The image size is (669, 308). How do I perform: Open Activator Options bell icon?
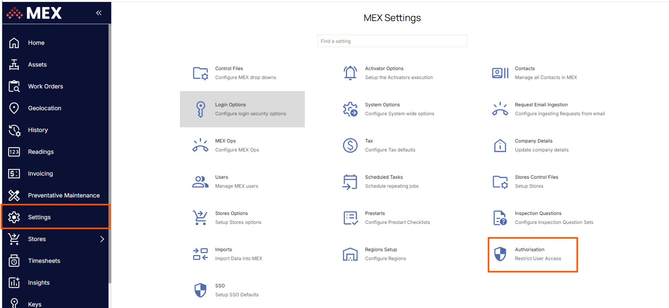tap(350, 73)
